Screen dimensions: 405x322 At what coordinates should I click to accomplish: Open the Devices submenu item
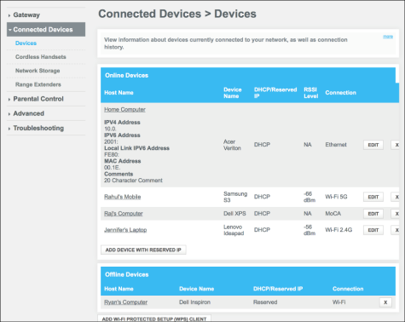[26, 43]
